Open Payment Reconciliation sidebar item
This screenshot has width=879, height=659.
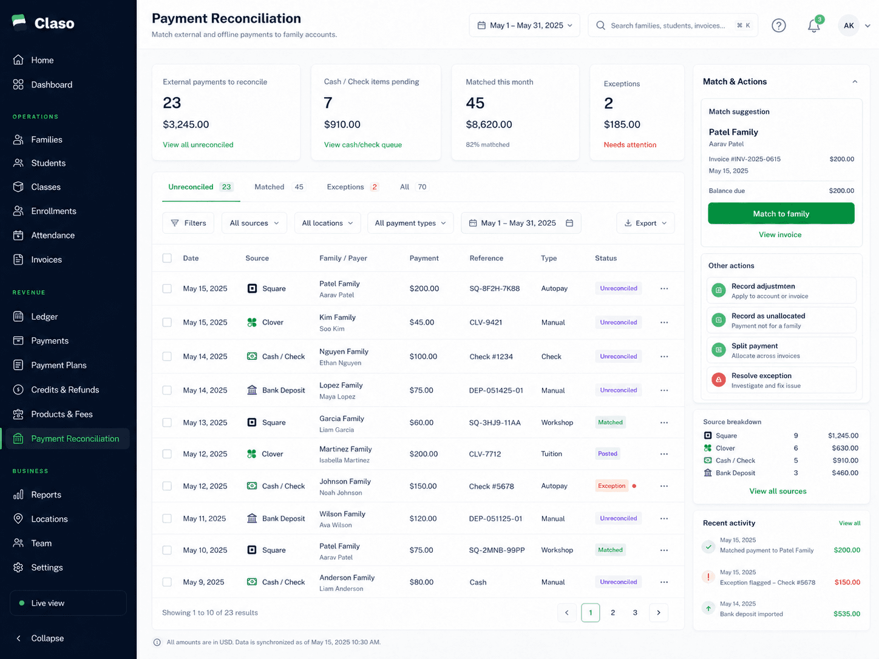pos(66,439)
